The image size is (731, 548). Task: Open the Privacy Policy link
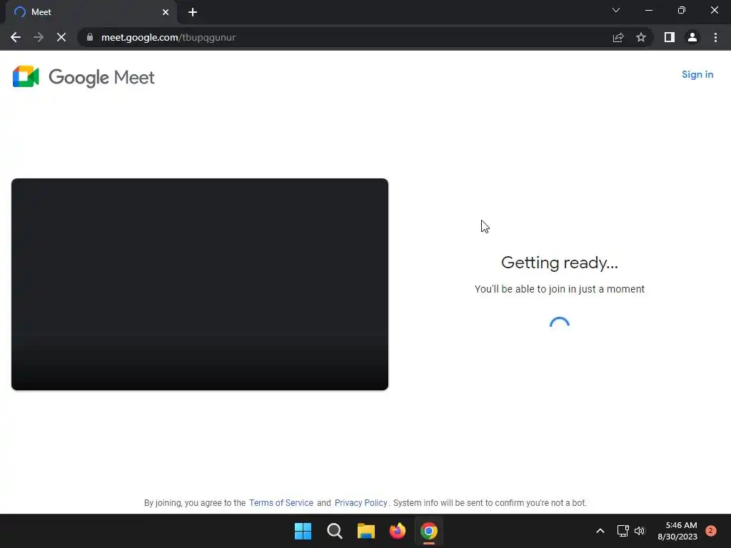[x=361, y=503]
